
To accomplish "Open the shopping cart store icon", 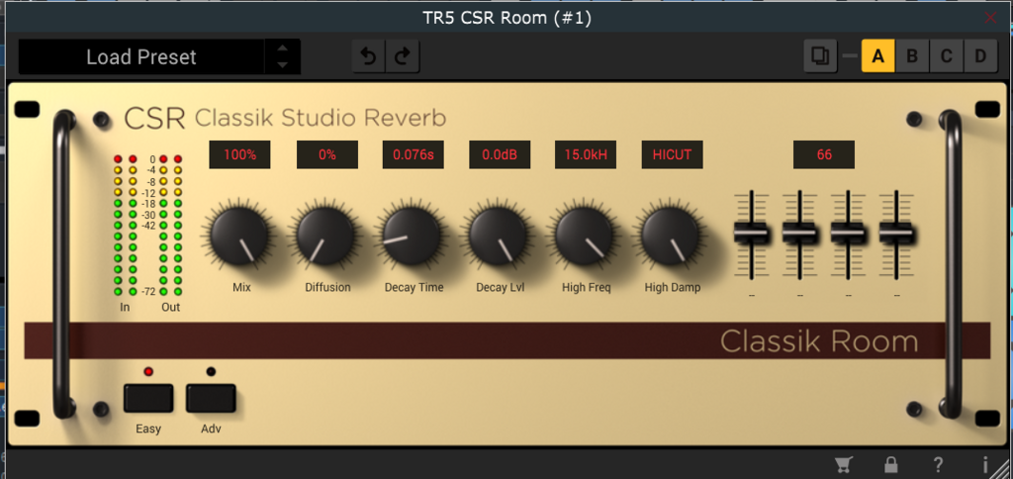I will pyautogui.click(x=842, y=464).
